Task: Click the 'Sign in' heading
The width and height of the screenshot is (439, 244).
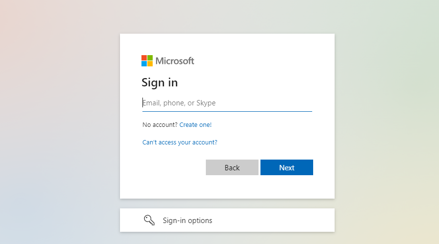Action: tap(160, 82)
